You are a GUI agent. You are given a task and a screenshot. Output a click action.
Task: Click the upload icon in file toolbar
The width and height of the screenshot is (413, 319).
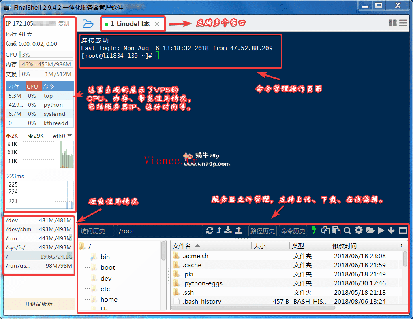[x=239, y=230]
